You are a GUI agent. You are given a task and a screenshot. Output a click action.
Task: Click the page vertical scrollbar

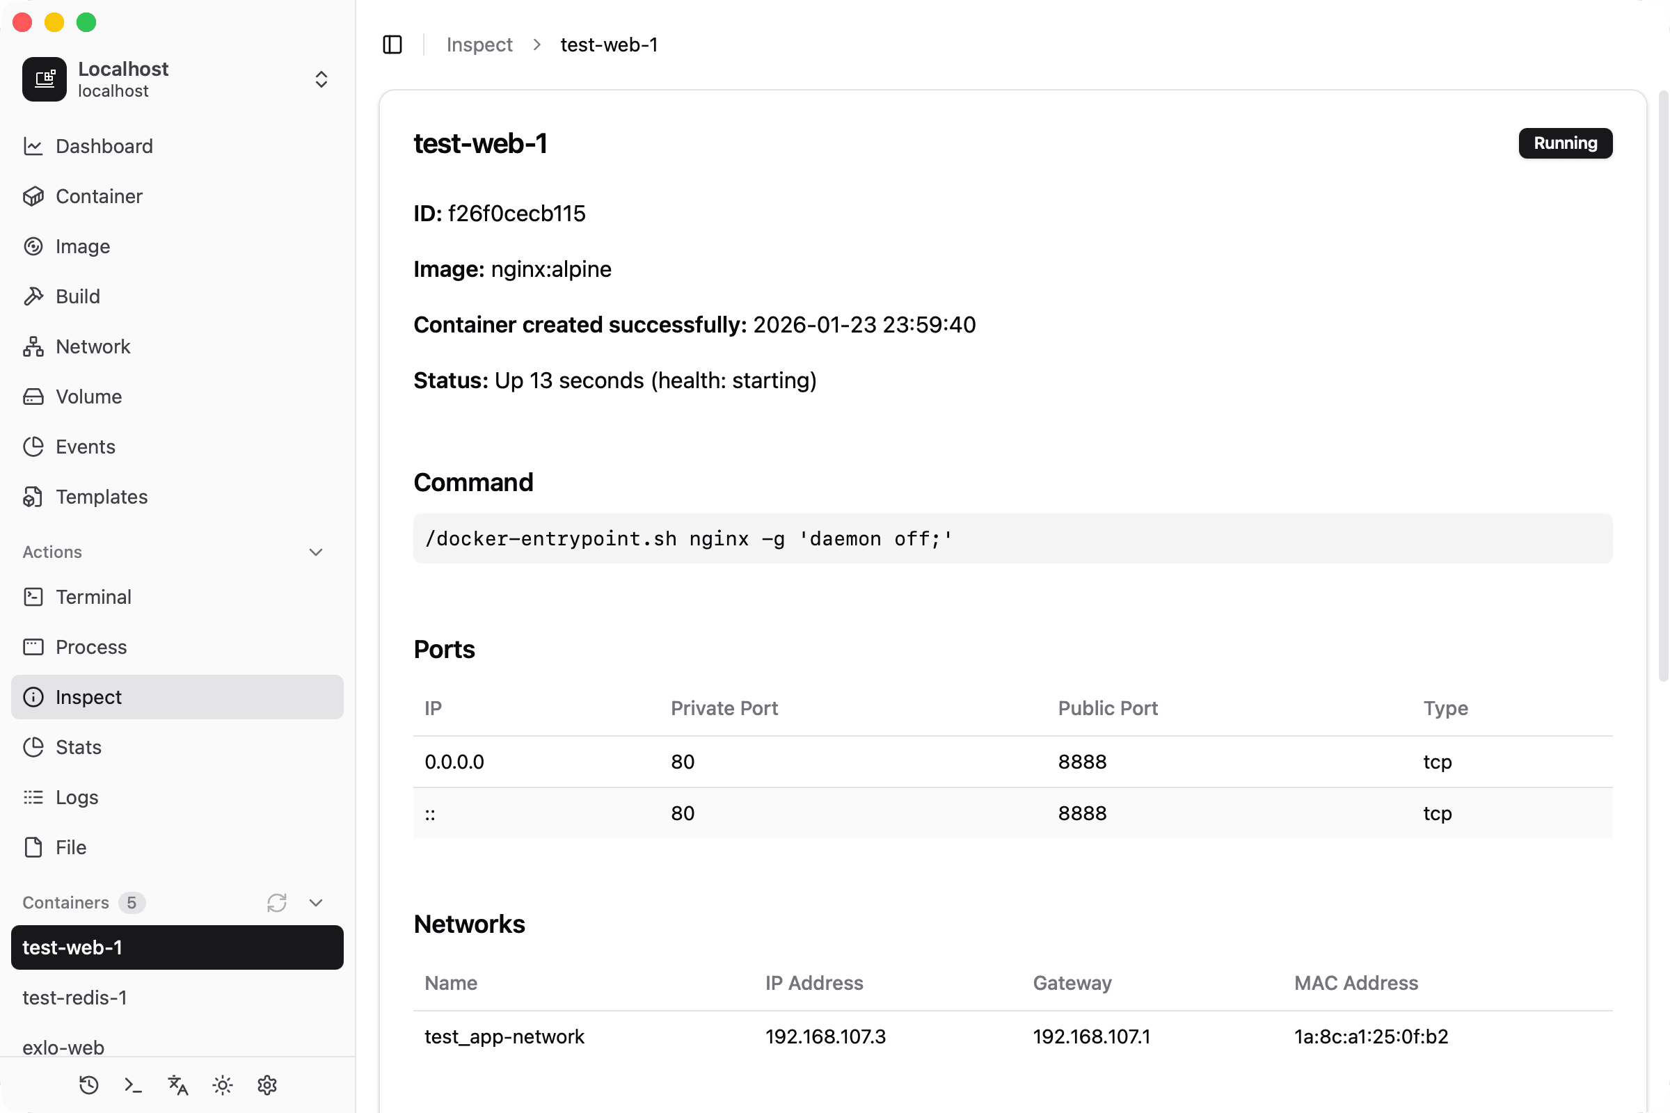click(1663, 383)
